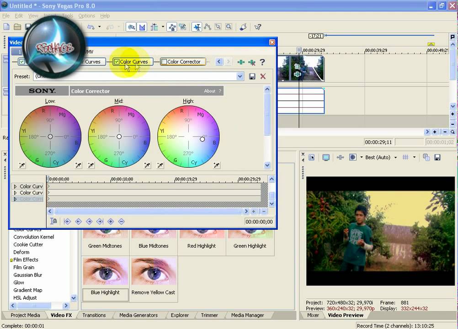Open Overlays grid dropdown arrow

pyautogui.click(x=414, y=158)
